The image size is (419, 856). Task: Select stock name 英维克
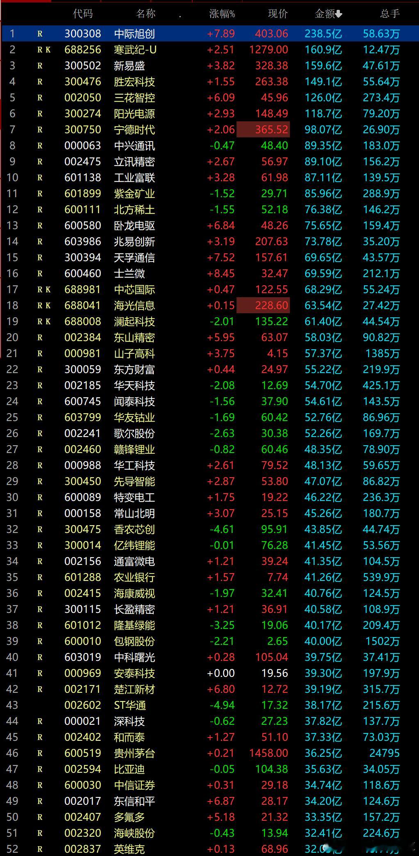(129, 849)
